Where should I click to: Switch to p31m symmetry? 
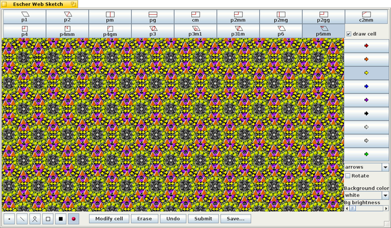tap(238, 31)
